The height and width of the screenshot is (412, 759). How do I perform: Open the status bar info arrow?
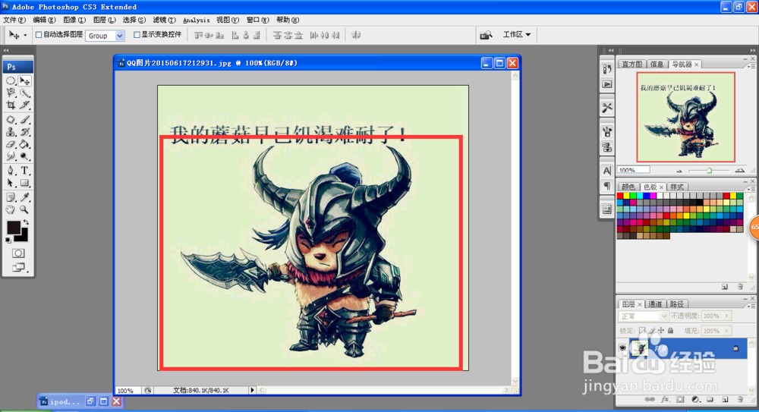tap(252, 390)
